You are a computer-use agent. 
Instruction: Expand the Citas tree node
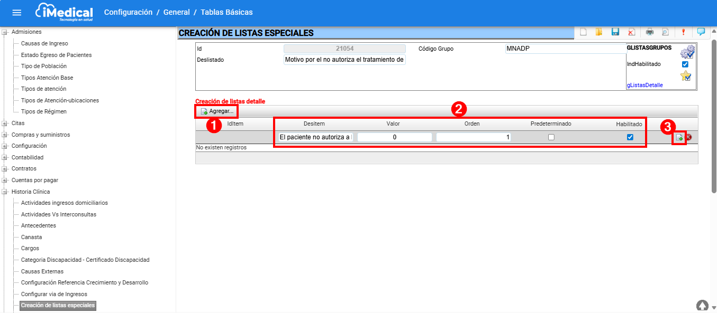coord(5,124)
